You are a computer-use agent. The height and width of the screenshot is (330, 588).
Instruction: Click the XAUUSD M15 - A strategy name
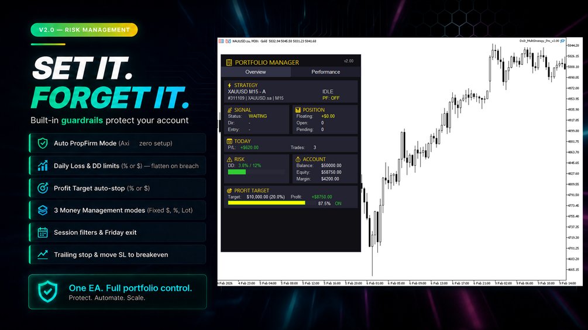pyautogui.click(x=247, y=92)
